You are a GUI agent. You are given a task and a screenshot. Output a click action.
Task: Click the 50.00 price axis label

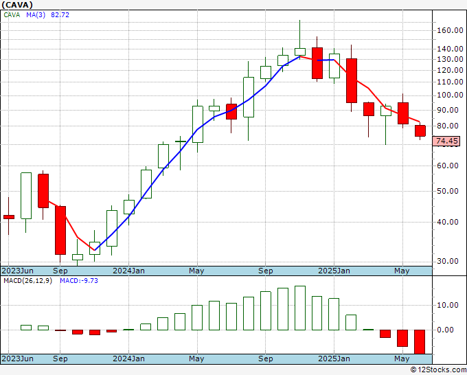[x=448, y=191]
